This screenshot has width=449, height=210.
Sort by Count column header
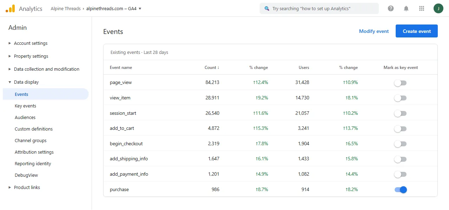(x=212, y=68)
